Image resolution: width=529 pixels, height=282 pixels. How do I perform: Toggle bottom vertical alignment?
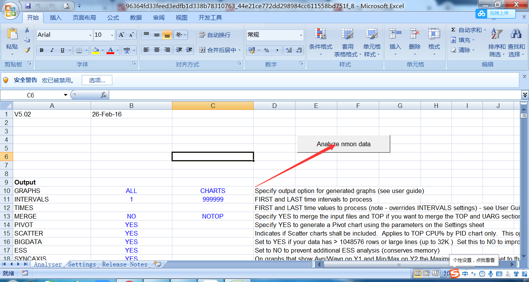167,35
